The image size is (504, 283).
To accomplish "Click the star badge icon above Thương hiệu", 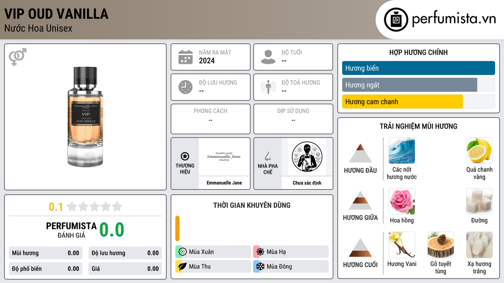I will point(185,156).
